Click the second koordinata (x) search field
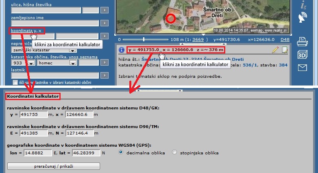The width and height of the screenshot is (318, 173). (x=77, y=36)
